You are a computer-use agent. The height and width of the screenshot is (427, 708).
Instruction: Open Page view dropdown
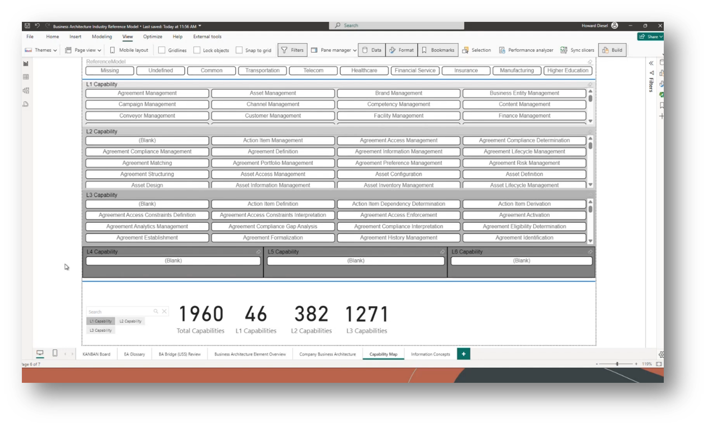[83, 50]
